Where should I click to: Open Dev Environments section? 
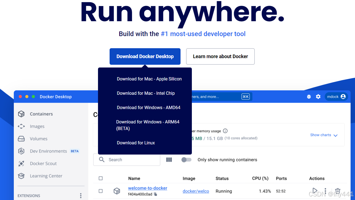coord(48,151)
